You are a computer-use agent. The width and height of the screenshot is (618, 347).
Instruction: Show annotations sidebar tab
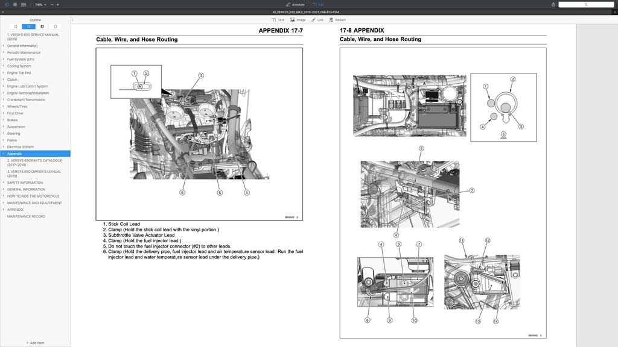click(x=42, y=27)
